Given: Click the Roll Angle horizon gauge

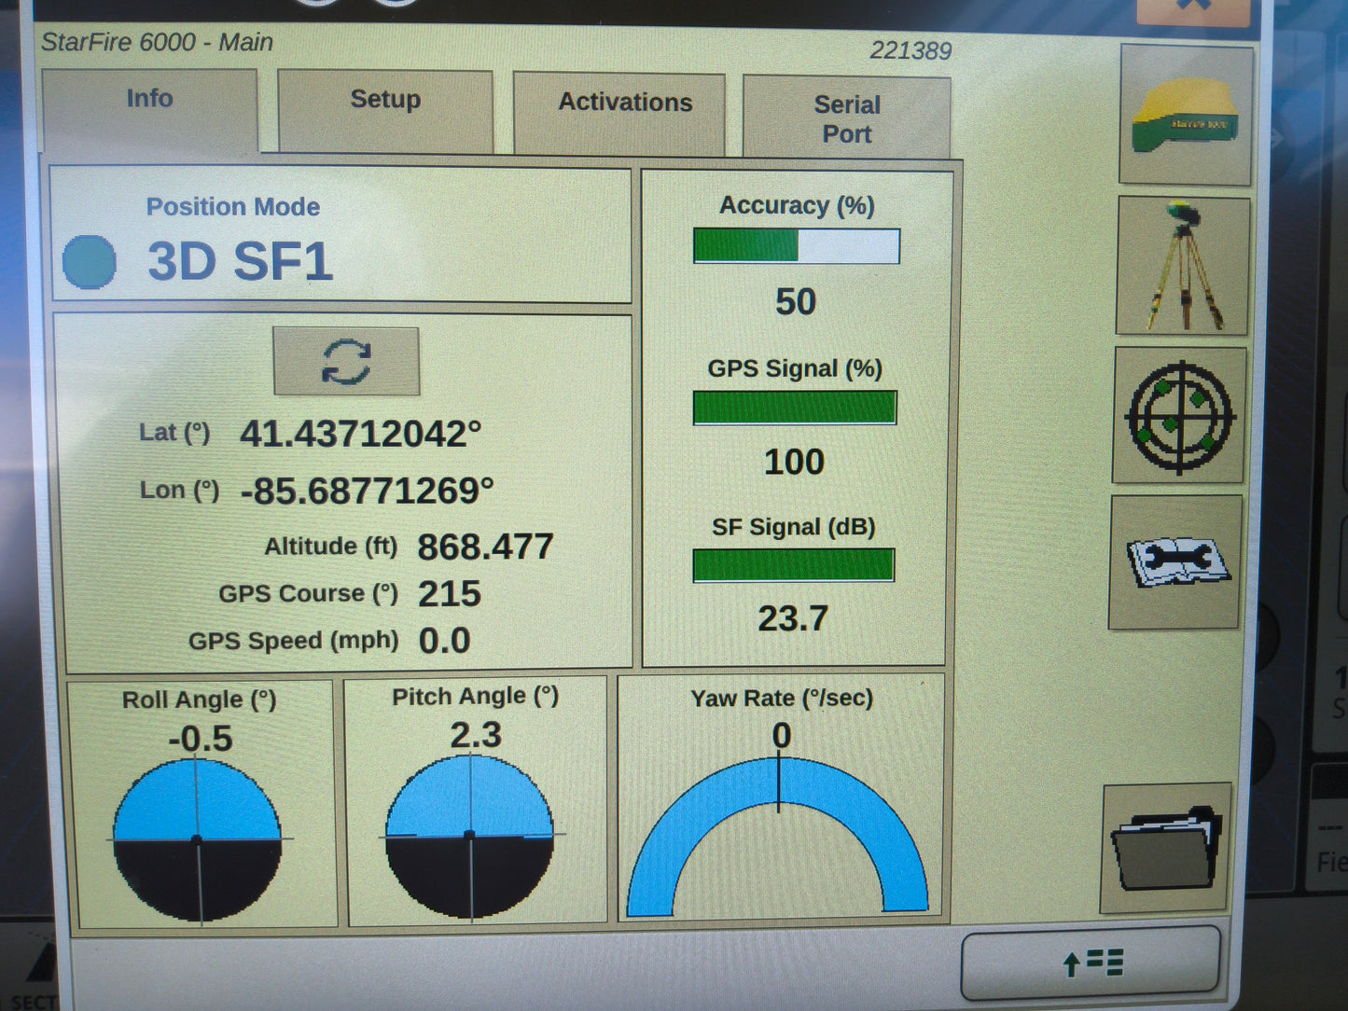Looking at the screenshot, I should pyautogui.click(x=197, y=840).
